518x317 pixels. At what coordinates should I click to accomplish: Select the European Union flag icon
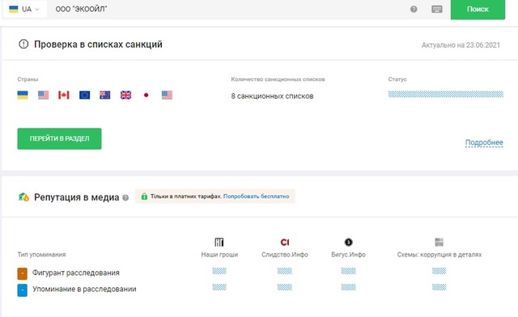tap(84, 95)
